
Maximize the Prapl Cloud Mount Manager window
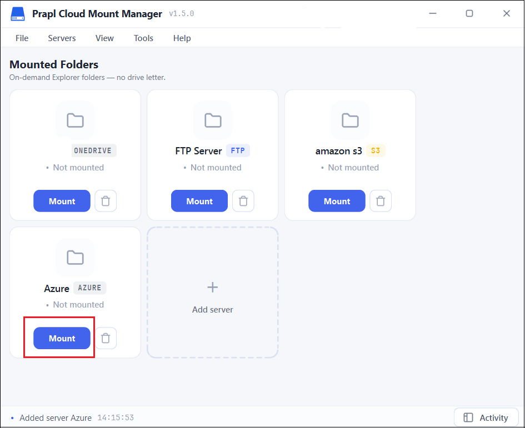469,13
